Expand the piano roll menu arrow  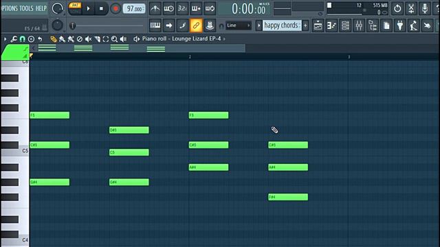tap(5, 39)
